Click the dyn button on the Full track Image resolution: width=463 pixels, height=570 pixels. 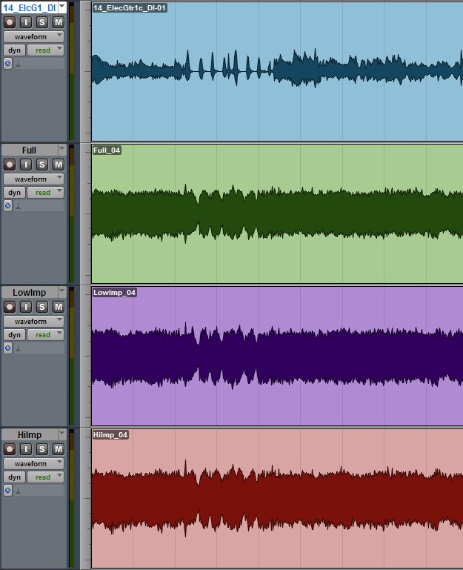(13, 193)
